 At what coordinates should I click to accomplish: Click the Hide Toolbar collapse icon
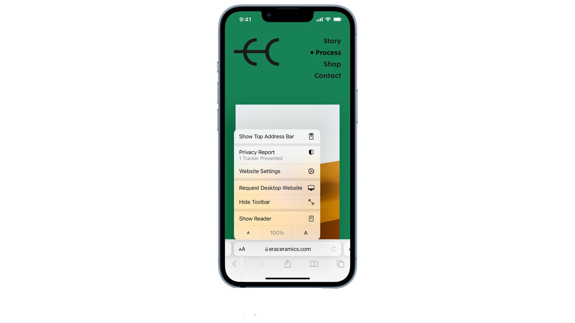[310, 202]
